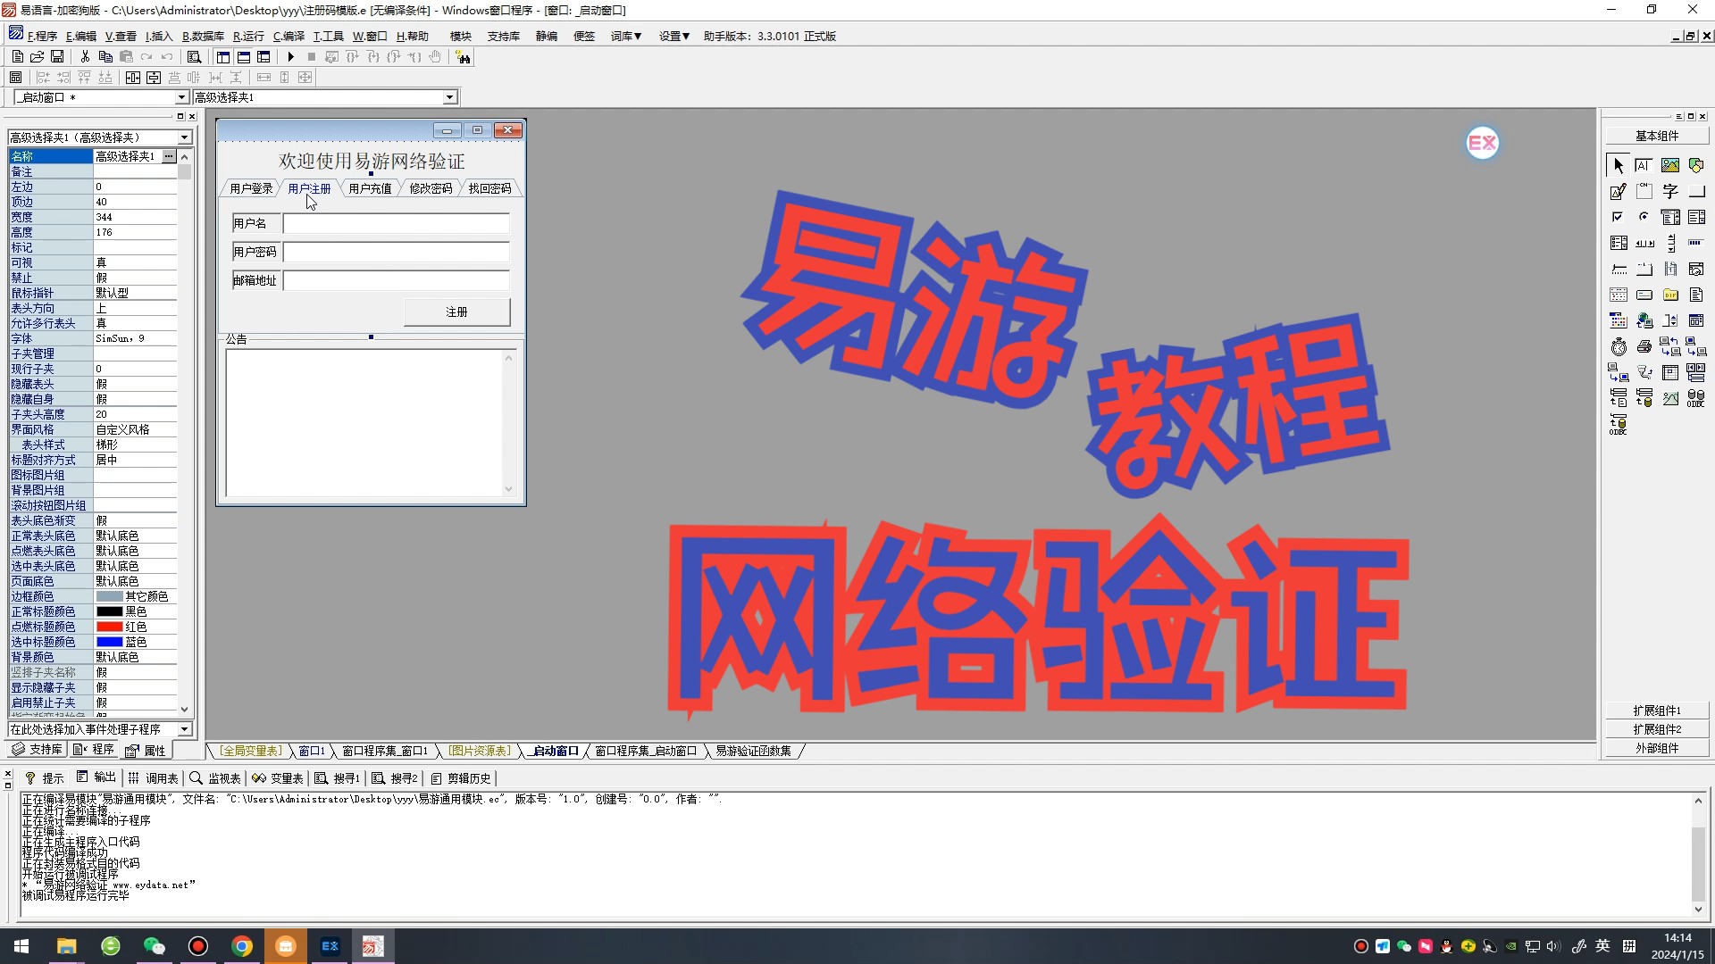Pick the Button component in the palette

tap(1695, 191)
